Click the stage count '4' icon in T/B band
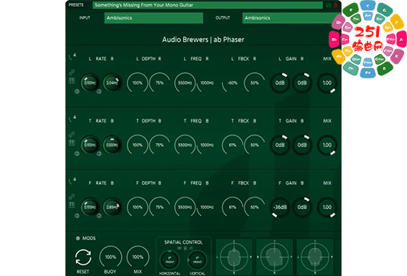The height and width of the screenshot is (276, 407). [x=72, y=119]
